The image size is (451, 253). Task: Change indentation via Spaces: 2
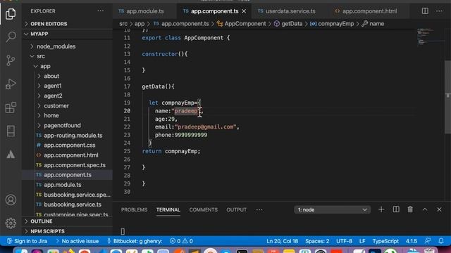pos(317,241)
